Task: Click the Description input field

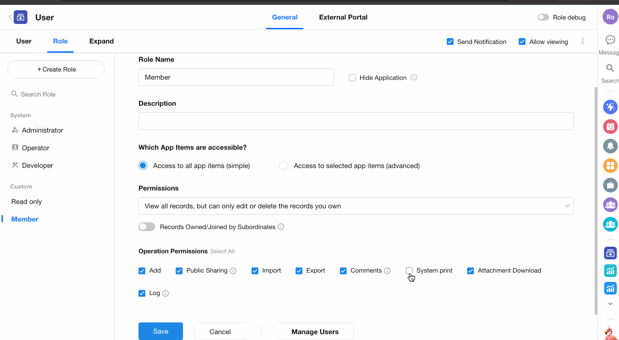Action: [x=356, y=121]
